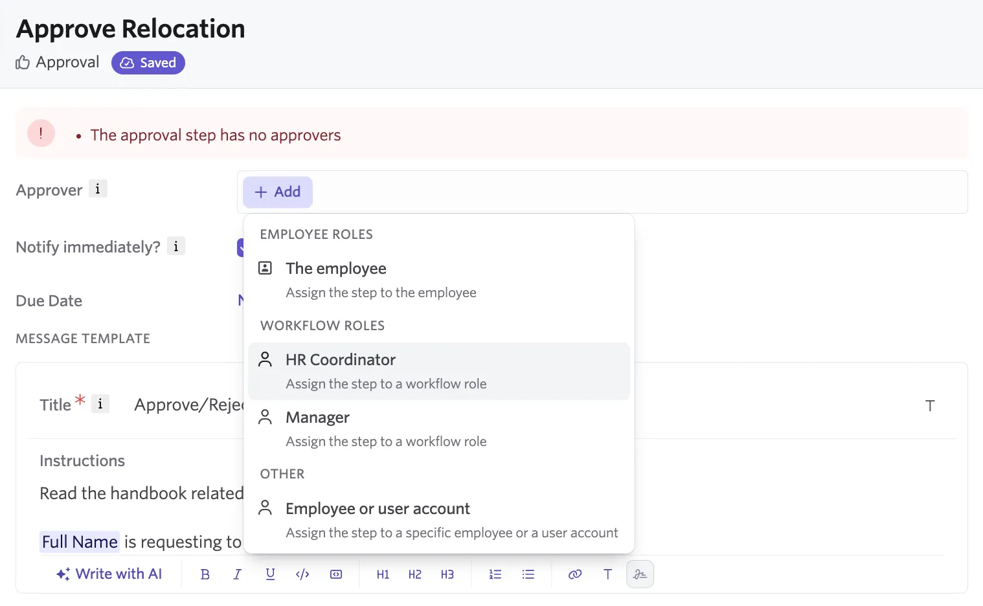The image size is (983, 606).
Task: Pick the Manager workflow role
Action: (439, 429)
